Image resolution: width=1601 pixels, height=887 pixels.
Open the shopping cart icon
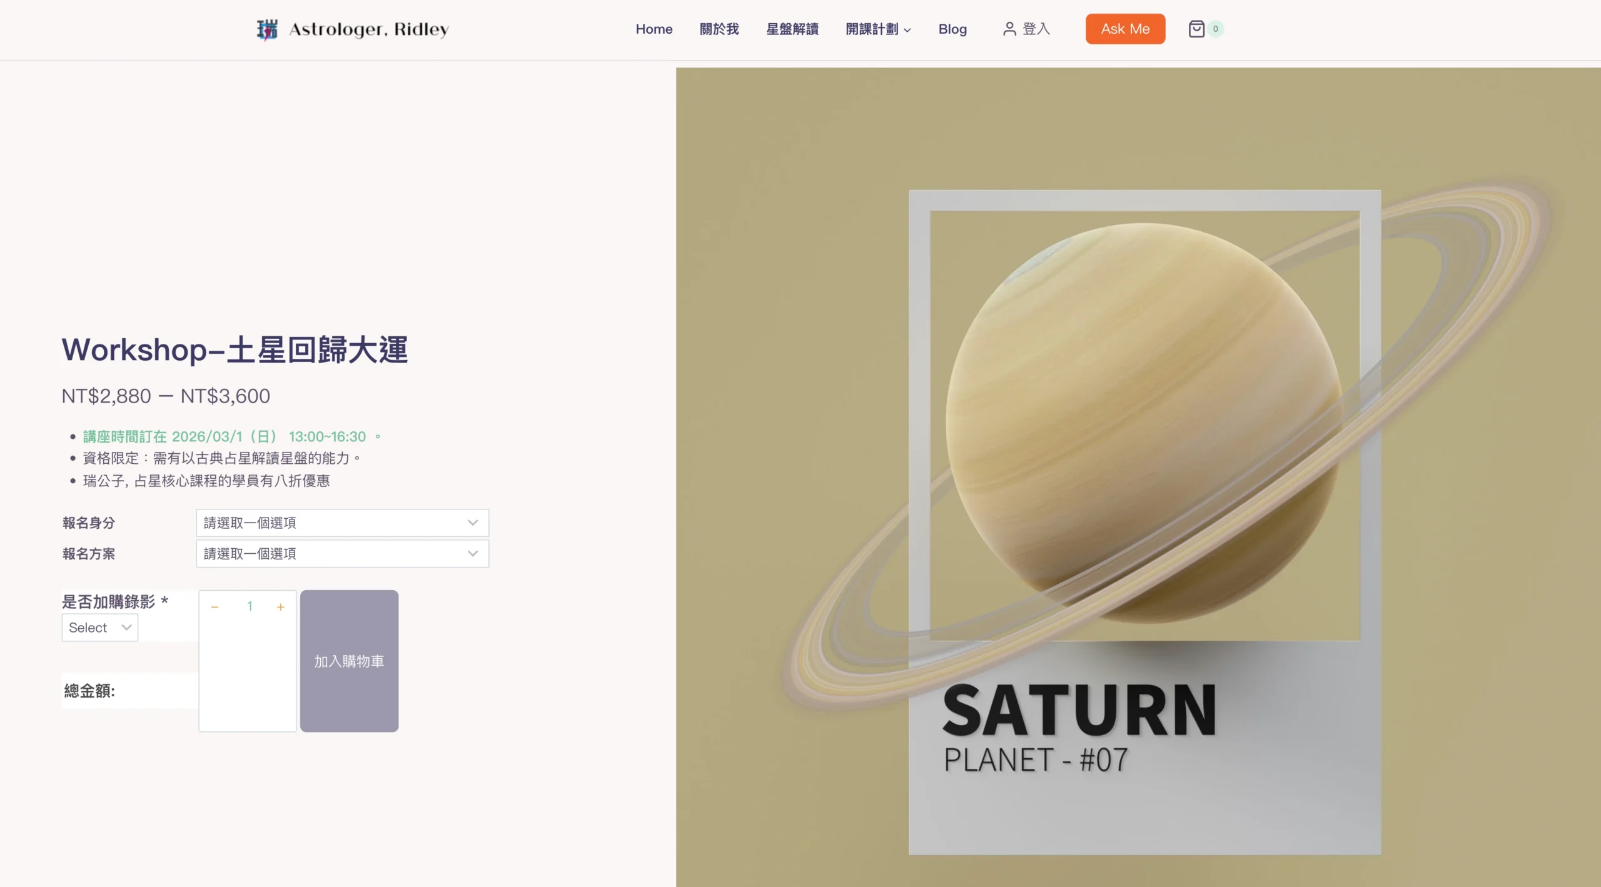(x=1196, y=29)
